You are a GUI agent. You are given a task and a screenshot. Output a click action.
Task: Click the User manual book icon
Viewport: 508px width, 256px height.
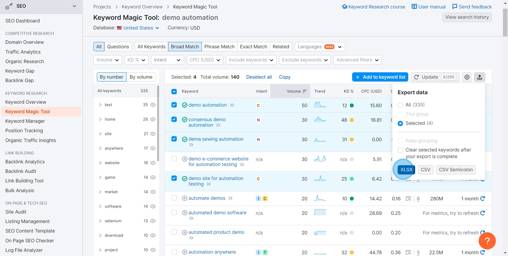pyautogui.click(x=414, y=7)
